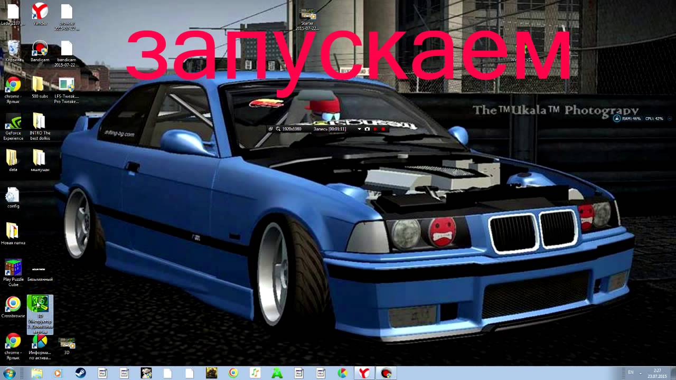Open the media player taskbar icon
The width and height of the screenshot is (676, 380).
tap(58, 373)
